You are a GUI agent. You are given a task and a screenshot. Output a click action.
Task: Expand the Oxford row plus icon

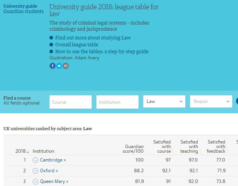(36, 171)
